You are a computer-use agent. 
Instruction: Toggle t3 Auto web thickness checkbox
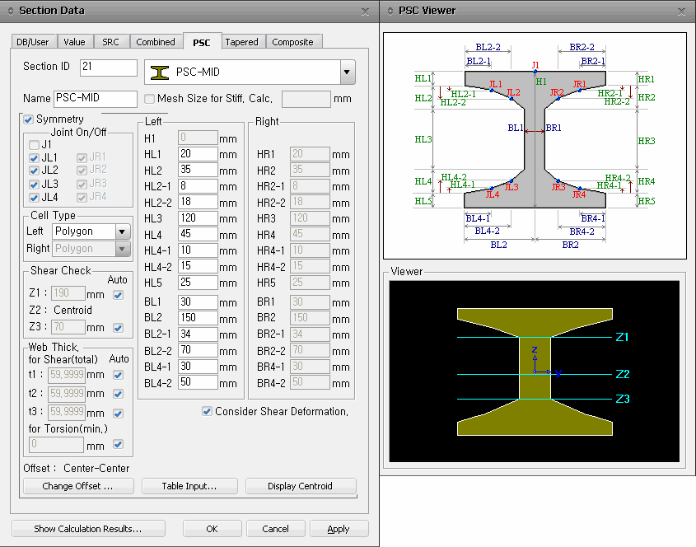[118, 414]
